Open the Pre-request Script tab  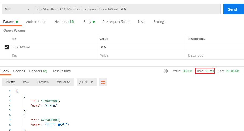point(116,22)
